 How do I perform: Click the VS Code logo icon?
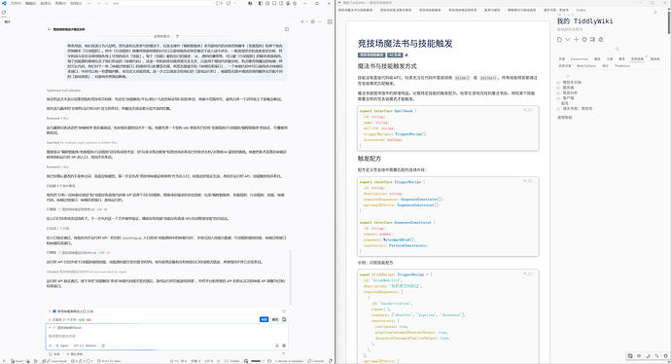pos(4,4)
